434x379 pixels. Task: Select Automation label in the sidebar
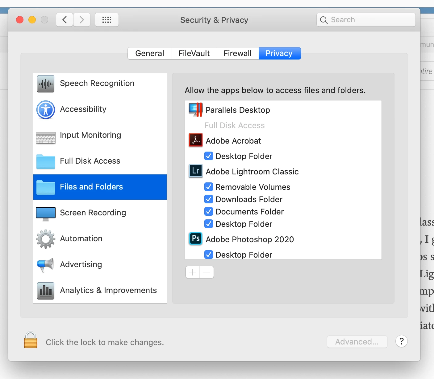point(81,238)
